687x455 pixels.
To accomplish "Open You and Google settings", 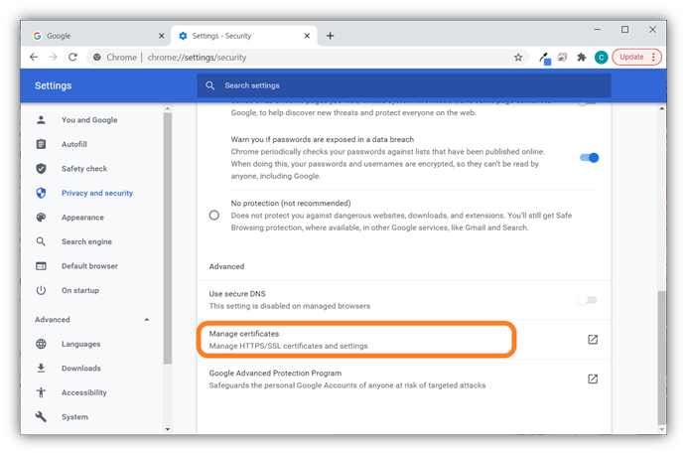I will coord(89,119).
